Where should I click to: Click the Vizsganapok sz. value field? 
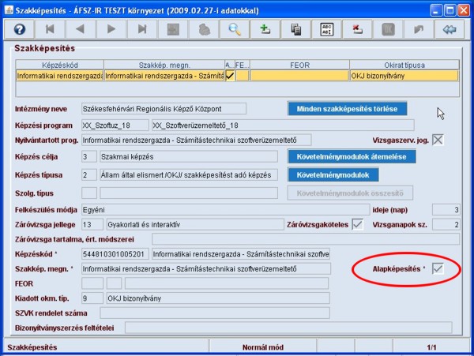(x=447, y=225)
